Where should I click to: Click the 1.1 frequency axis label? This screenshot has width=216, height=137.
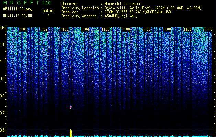coord(3,45)
